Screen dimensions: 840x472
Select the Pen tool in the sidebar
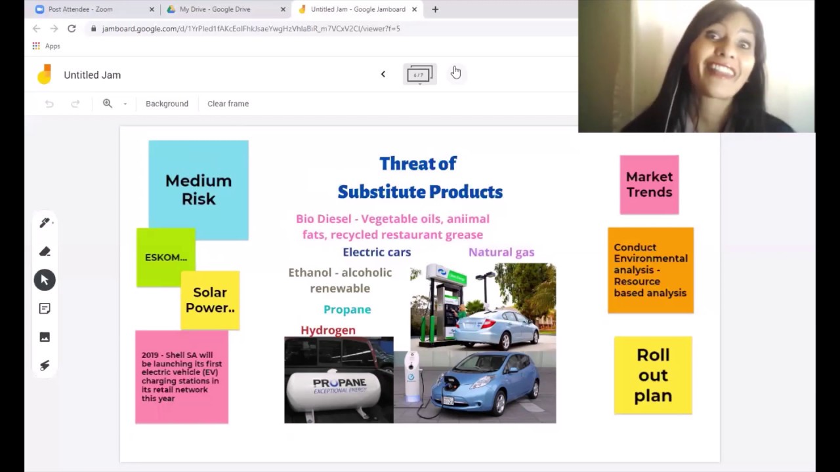click(x=45, y=223)
